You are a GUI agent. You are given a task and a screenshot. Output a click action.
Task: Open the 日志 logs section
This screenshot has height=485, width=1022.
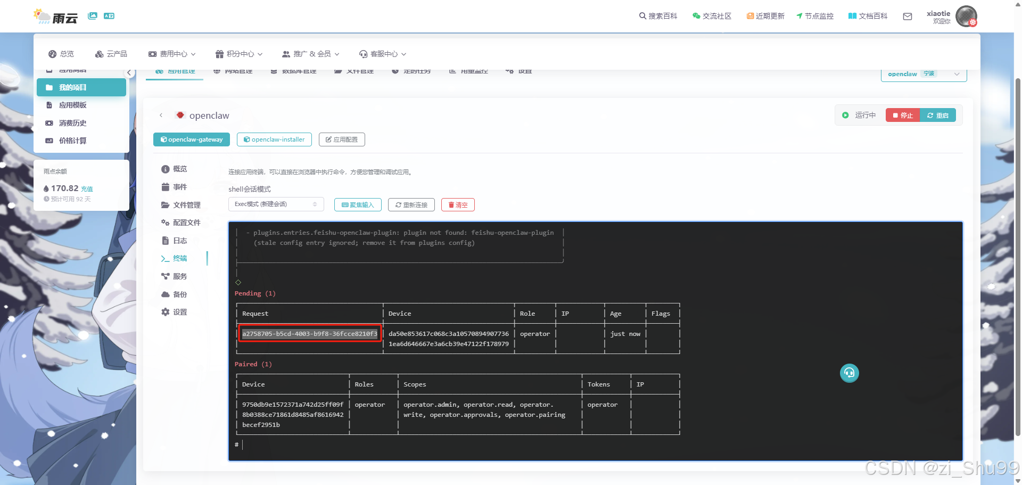pyautogui.click(x=179, y=241)
